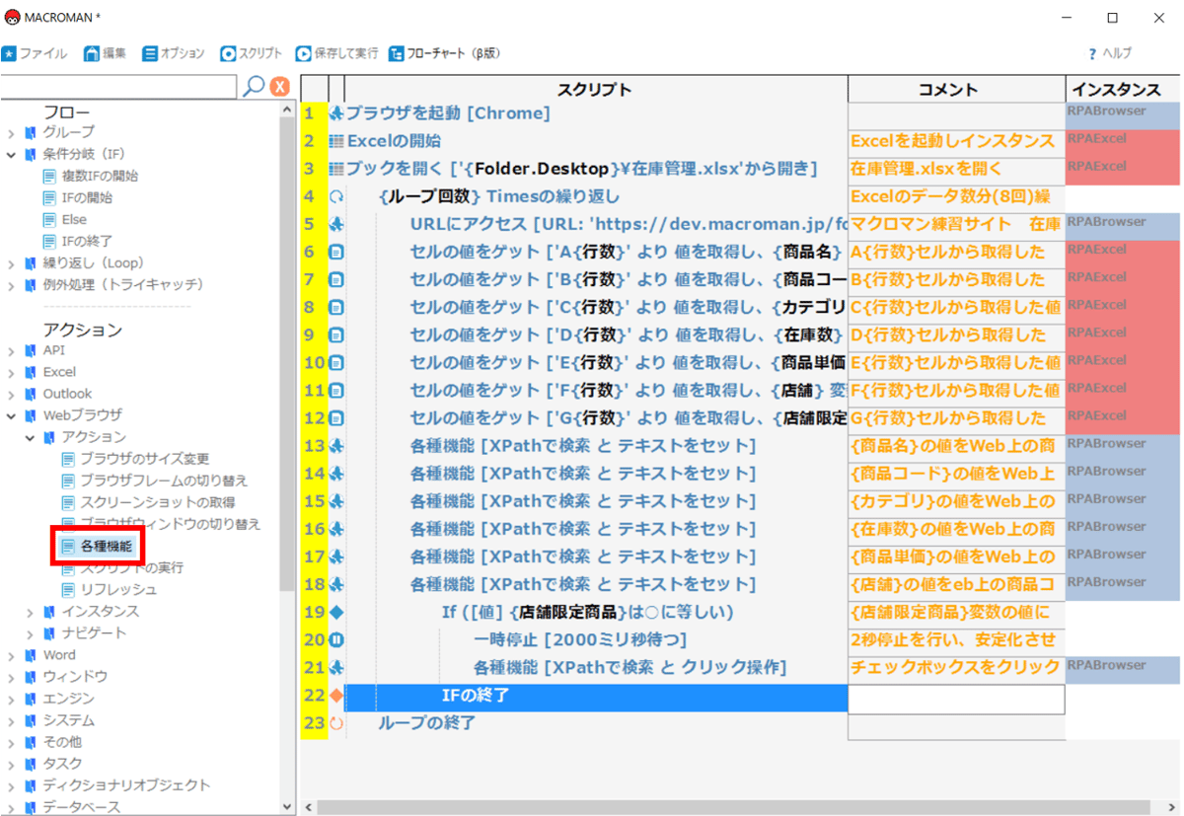1184x816 pixels.
Task: Click the インスタンス column header
Action: click(x=1123, y=89)
